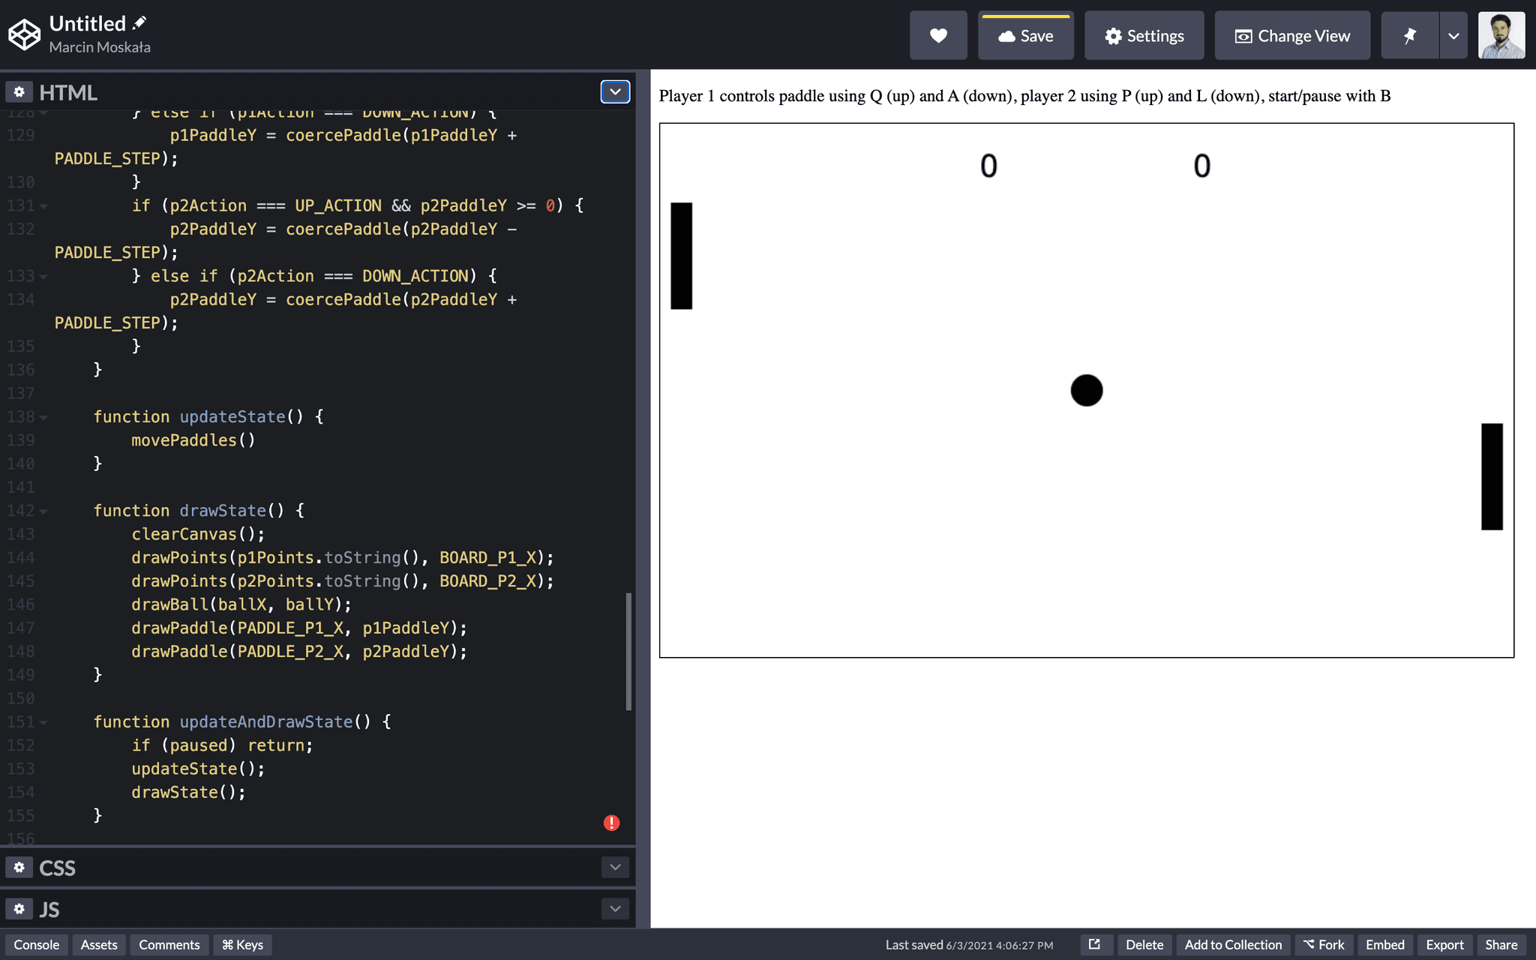Open the Console
The height and width of the screenshot is (960, 1536).
click(37, 944)
